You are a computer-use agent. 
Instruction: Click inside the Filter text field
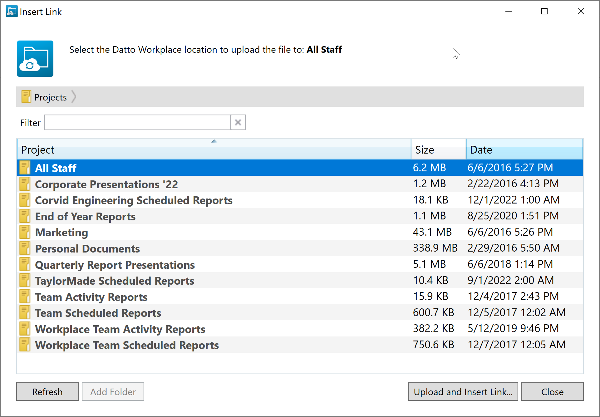pos(137,122)
